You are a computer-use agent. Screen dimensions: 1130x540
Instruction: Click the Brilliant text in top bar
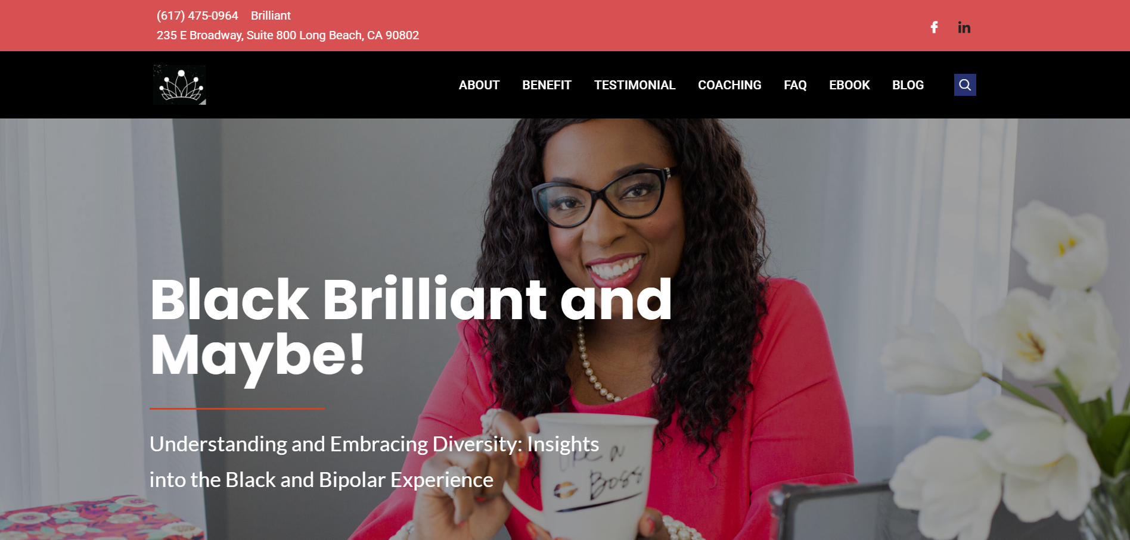point(271,15)
